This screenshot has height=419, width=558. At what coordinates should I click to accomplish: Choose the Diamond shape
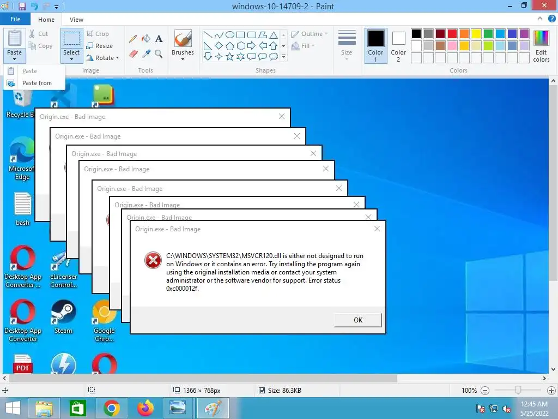tap(219, 45)
